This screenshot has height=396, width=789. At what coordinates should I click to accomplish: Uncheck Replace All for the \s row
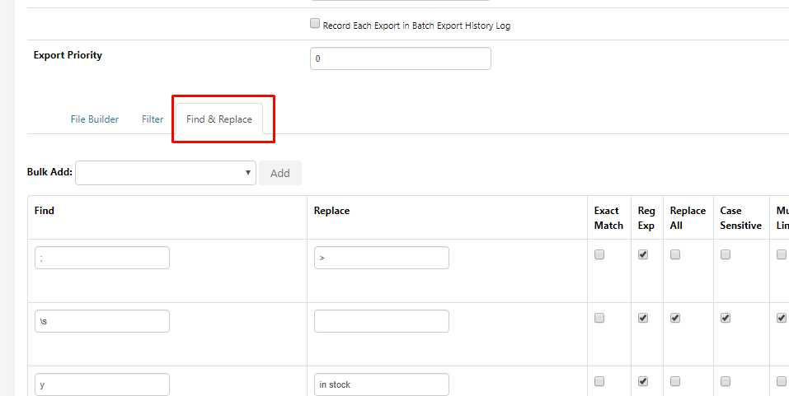pyautogui.click(x=675, y=318)
